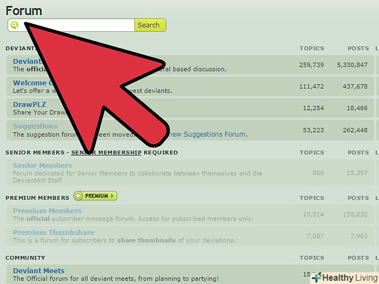Select the 886 topics count
Screen dimensions: 379x284
coord(318,173)
